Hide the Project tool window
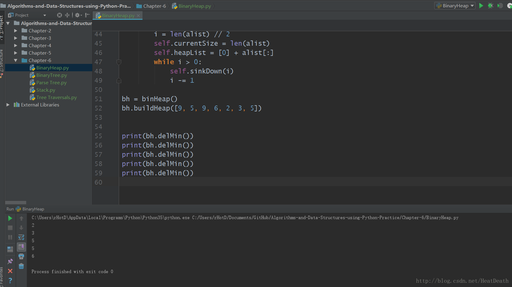Viewport: 512px width, 287px height. click(88, 15)
